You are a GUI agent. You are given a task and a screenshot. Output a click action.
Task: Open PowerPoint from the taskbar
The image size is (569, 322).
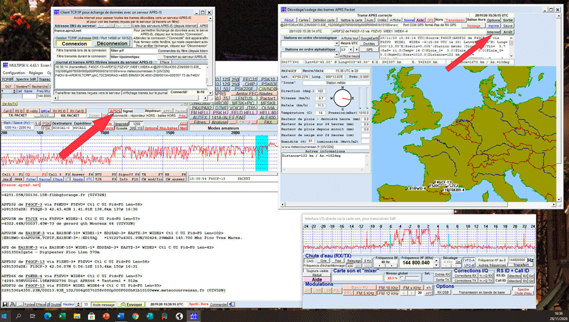[106, 316]
